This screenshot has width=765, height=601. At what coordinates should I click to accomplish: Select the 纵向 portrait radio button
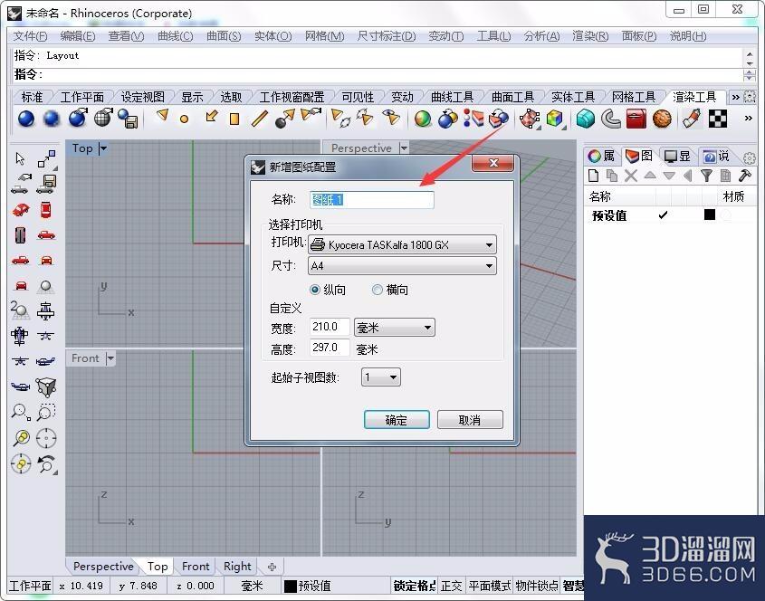point(315,290)
